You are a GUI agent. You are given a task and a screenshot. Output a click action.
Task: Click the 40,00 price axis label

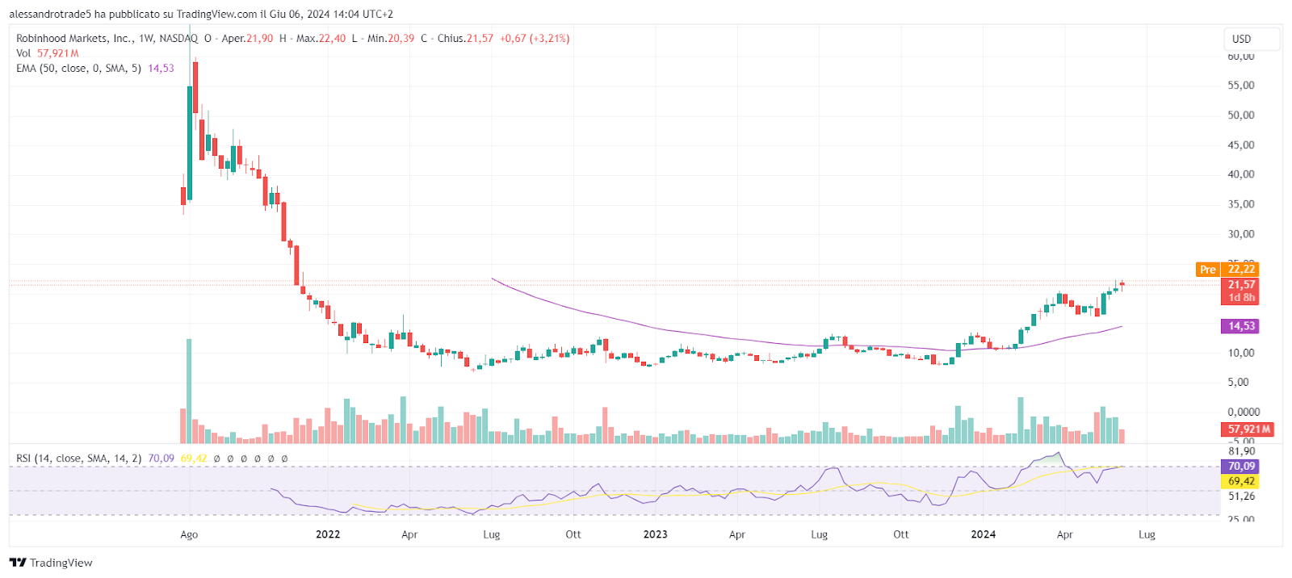[x=1241, y=174]
